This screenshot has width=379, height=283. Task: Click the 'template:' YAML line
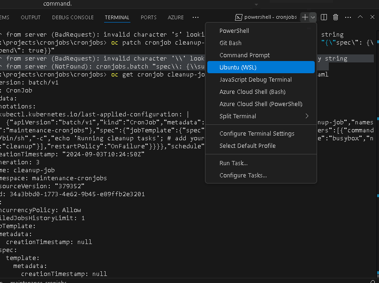click(23, 258)
